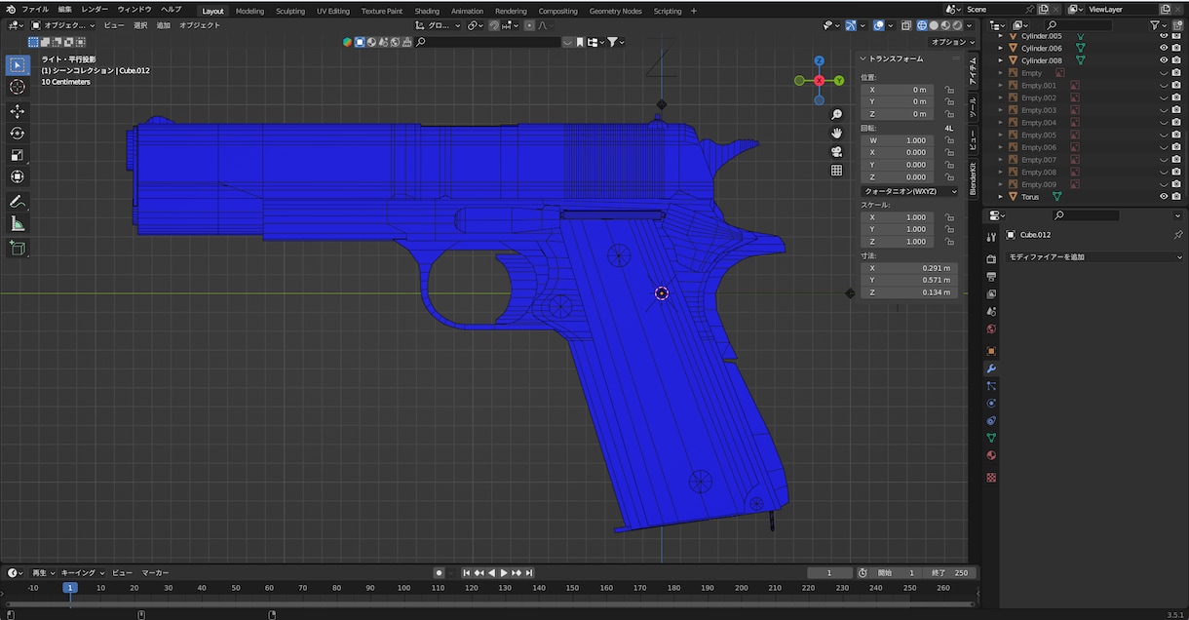Switch orthographic/perspective grid icon

(x=836, y=171)
